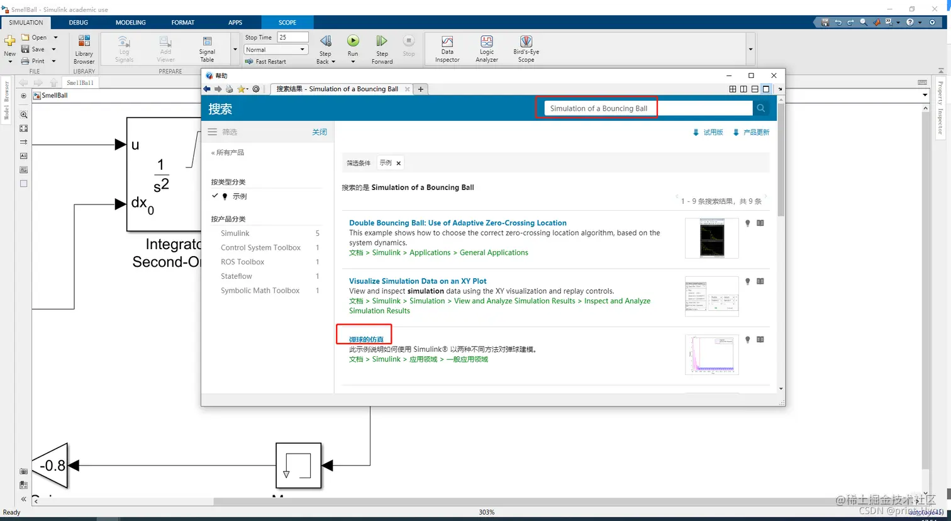
Task: Click the MATLAB logo quick access icon
Action: click(x=876, y=22)
